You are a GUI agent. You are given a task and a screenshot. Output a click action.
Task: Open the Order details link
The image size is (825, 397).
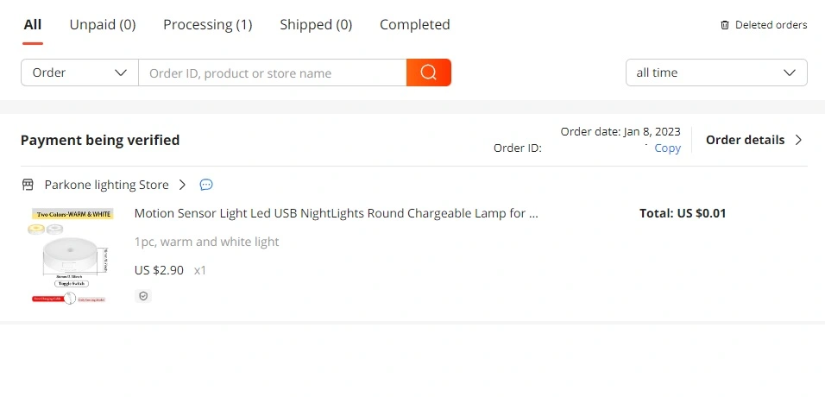pos(745,140)
